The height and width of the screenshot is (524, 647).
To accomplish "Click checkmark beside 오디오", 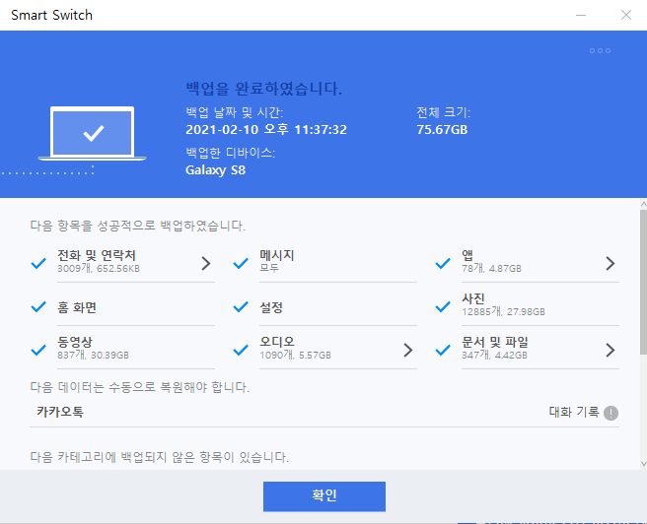I will pos(241,351).
